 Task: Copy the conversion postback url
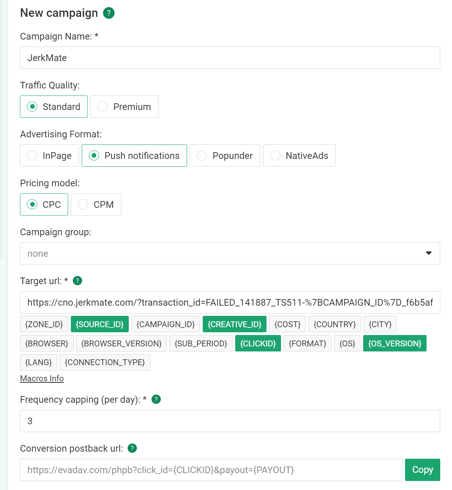pyautogui.click(x=423, y=470)
